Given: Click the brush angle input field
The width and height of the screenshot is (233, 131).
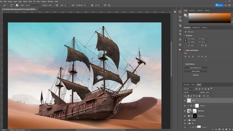Looking at the screenshot, I should 99,5.
